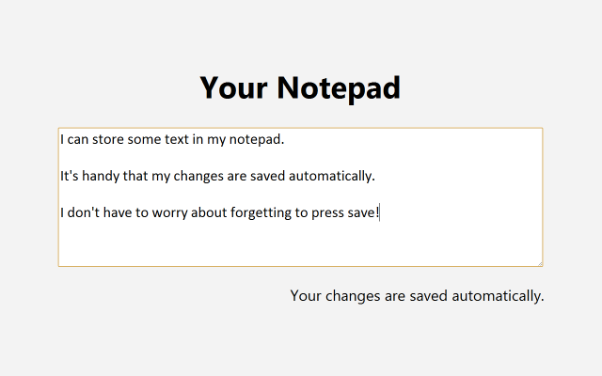Place cursor in "I can store some text" line
Image resolution: width=602 pixels, height=376 pixels.
(x=171, y=140)
